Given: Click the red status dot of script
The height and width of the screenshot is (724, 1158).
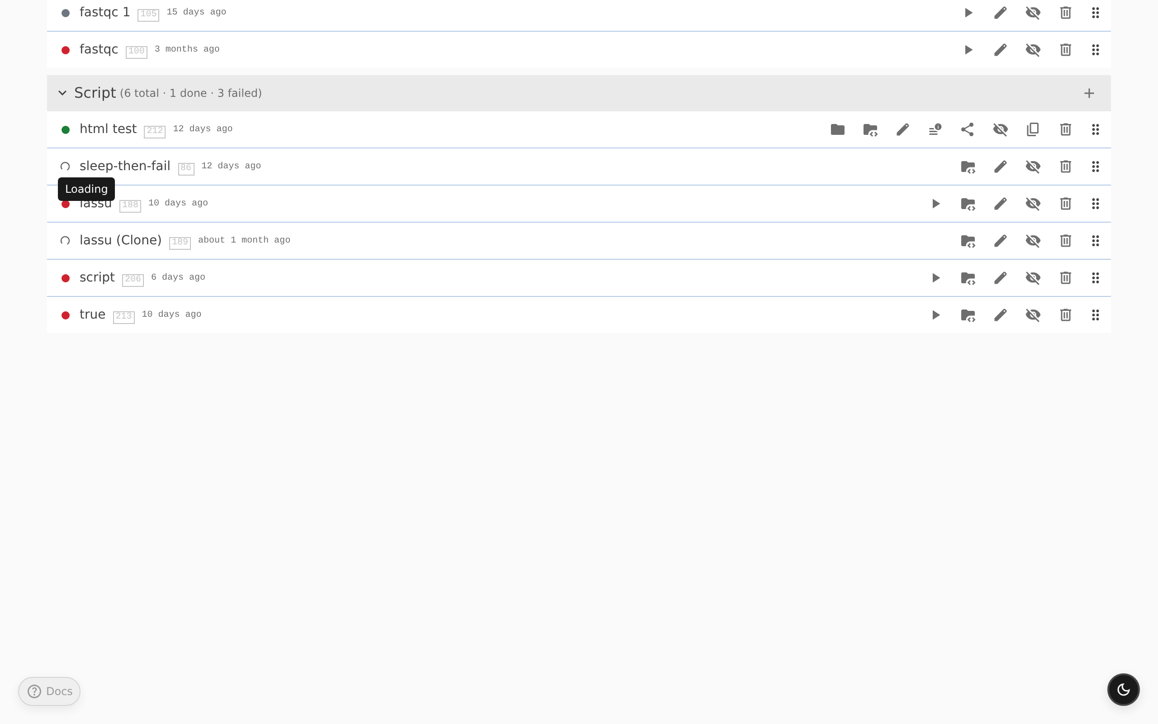Looking at the screenshot, I should (66, 278).
